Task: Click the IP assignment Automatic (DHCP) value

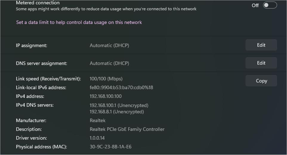Action: pyautogui.click(x=109, y=46)
